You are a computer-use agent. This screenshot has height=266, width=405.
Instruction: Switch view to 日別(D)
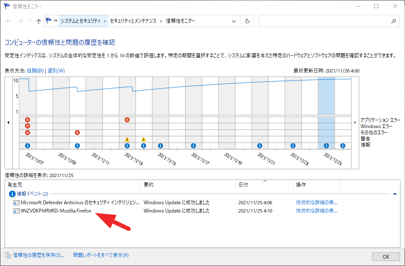[x=35, y=70]
